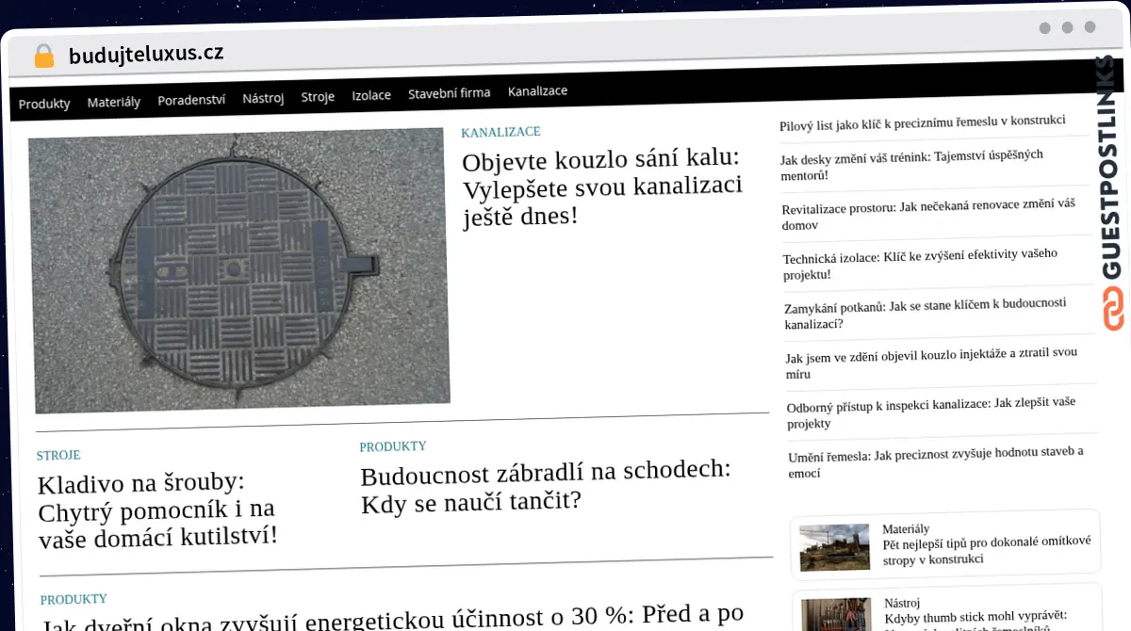Click the KANALIZACE category label above headline
Viewport: 1131px width, 631px height.
[x=500, y=132]
